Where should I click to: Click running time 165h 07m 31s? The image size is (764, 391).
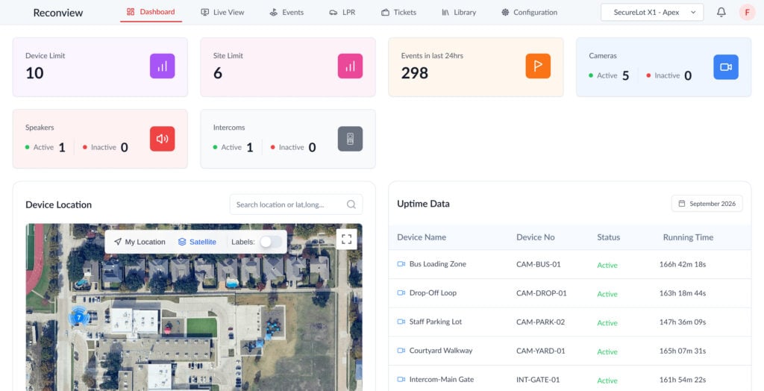(683, 351)
